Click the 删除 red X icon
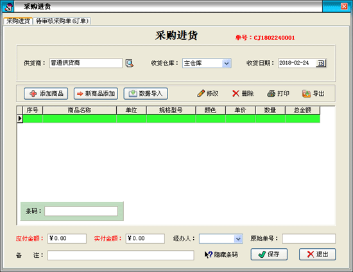The image size is (353, 272). 236,93
